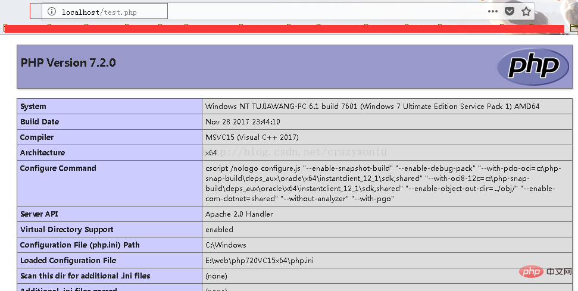The width and height of the screenshot is (578, 291).
Task: Click the Configure Command row label
Action: tap(58, 168)
